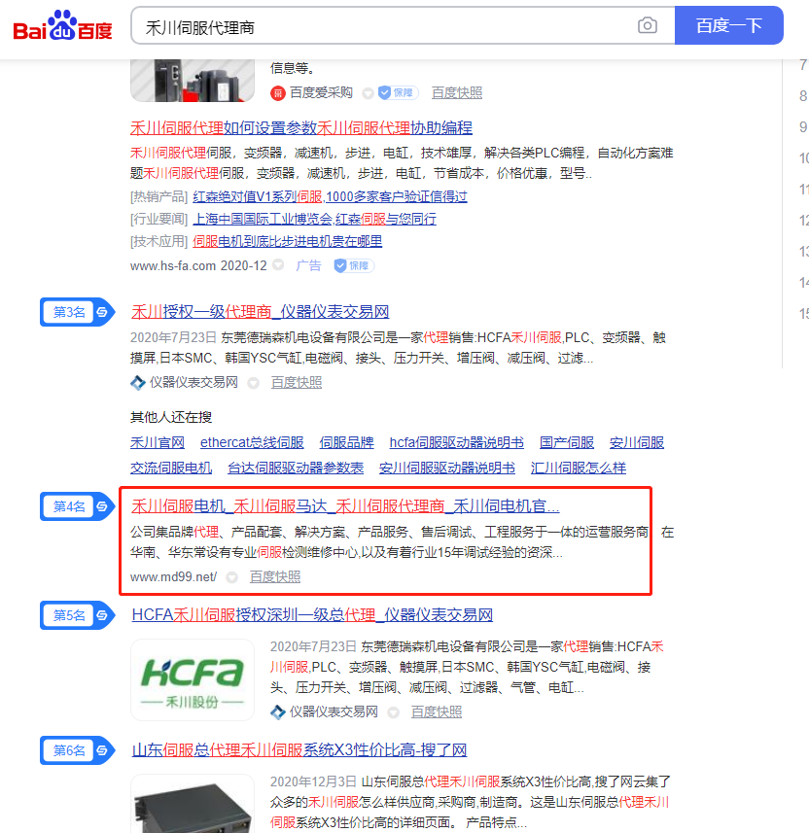Viewport: 809px width, 833px height.
Task: Search related term 安川伺服驱动器说明书
Action: 447,469
